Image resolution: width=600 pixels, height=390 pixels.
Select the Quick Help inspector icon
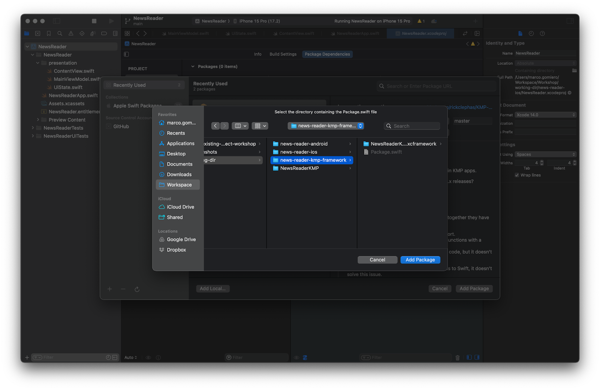[x=542, y=33]
